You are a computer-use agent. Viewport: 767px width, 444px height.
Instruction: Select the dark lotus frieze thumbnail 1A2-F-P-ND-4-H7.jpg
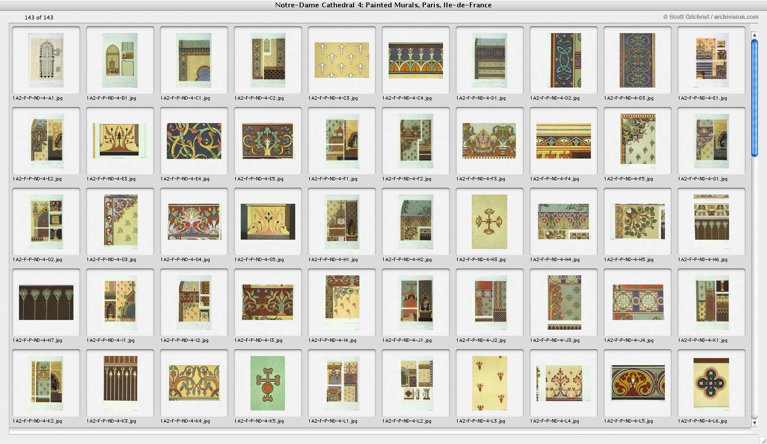coord(46,302)
